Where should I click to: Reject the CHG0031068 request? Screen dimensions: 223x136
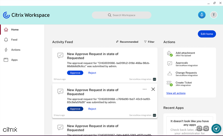92,109
